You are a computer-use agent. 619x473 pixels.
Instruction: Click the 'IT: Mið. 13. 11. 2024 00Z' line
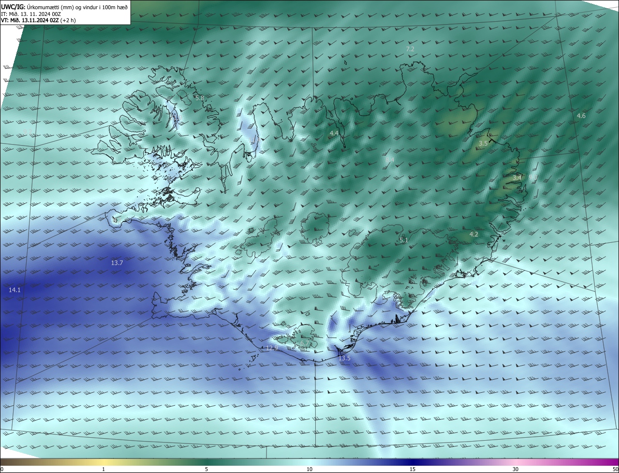point(31,14)
